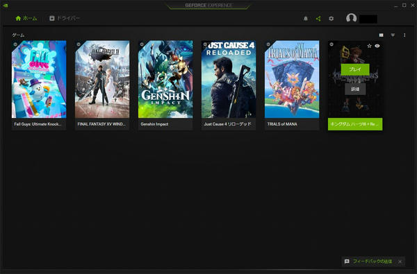Click the green プレイ button
The width and height of the screenshot is (417, 274).
355,69
